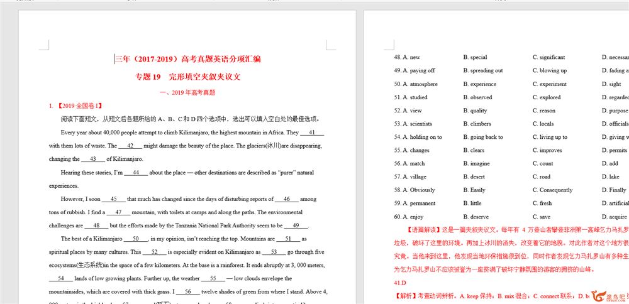Click option 'D. sight'

click(611, 84)
